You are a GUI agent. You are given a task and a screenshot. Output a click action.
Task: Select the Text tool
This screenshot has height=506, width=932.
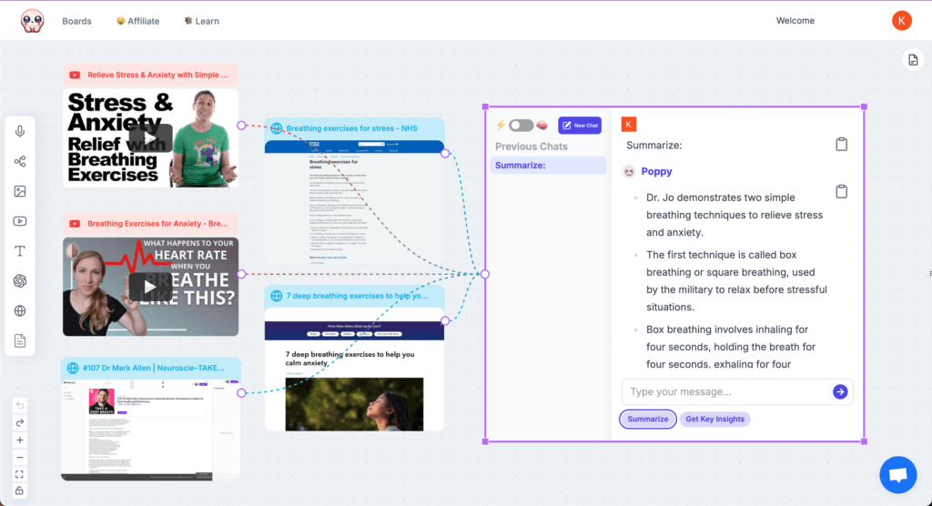point(20,251)
